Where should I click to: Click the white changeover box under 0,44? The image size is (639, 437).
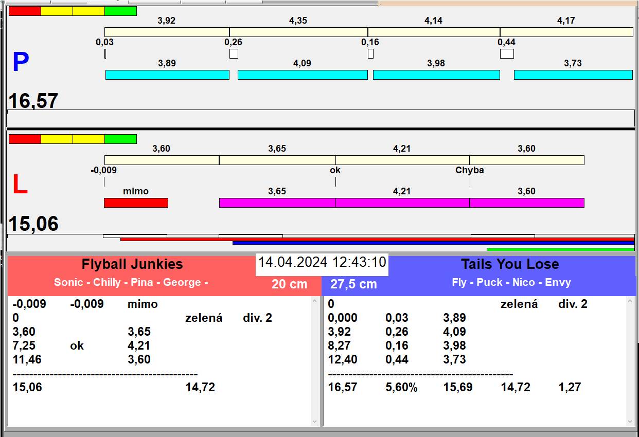coord(507,53)
